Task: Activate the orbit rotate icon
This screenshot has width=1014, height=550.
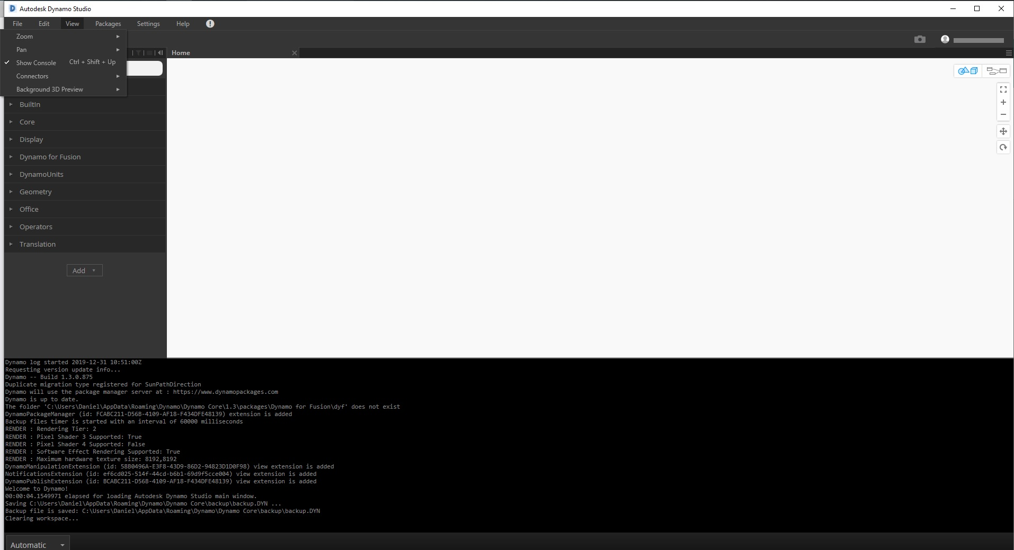Action: click(x=1003, y=147)
